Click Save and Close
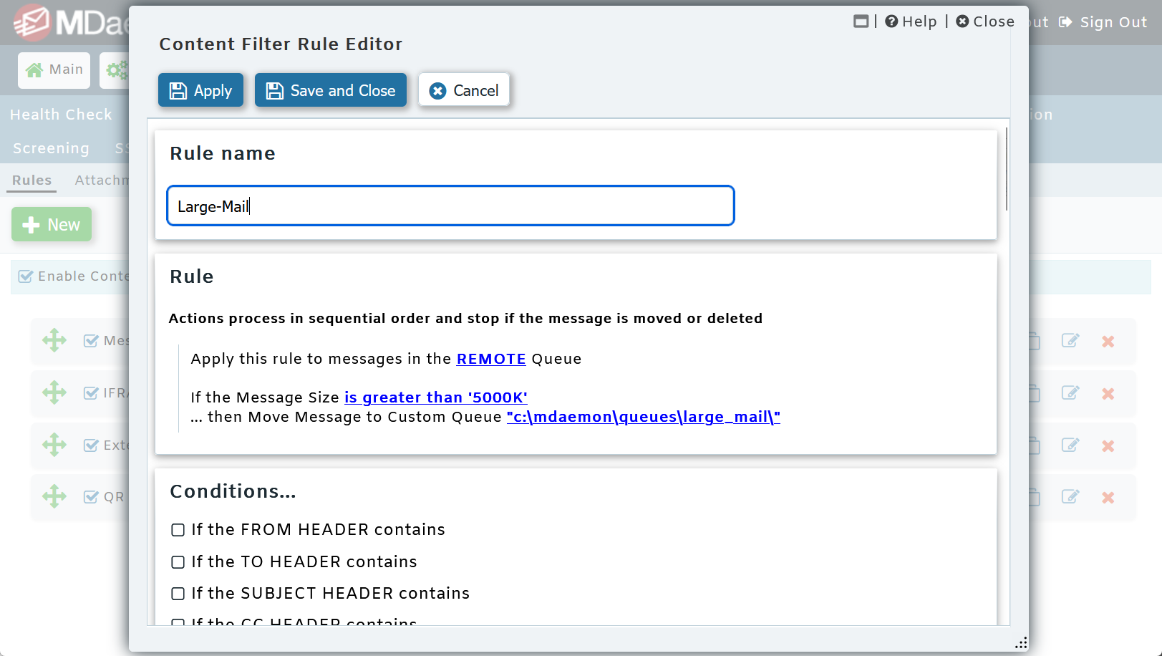The image size is (1162, 656). 331,90
